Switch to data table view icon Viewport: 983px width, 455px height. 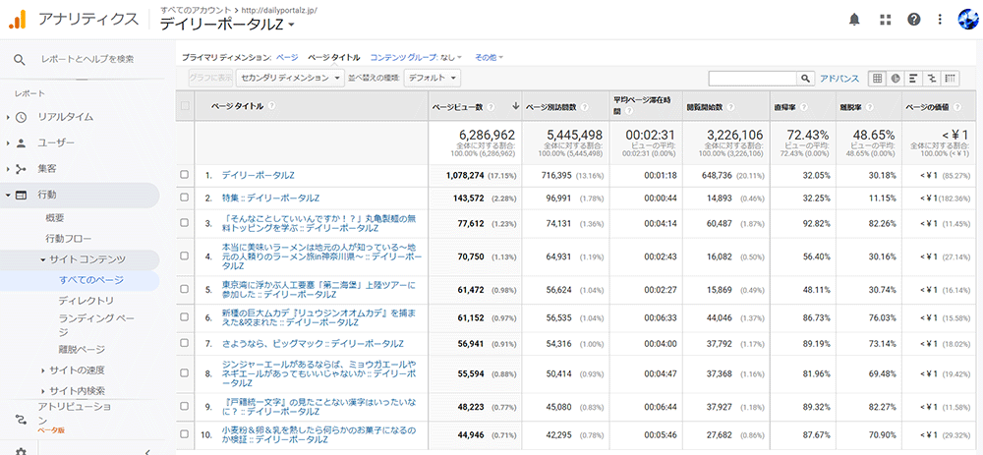pos(877,79)
